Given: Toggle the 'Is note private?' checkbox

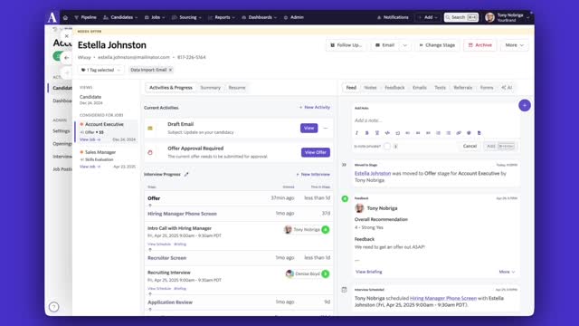Looking at the screenshot, I should [386, 146].
